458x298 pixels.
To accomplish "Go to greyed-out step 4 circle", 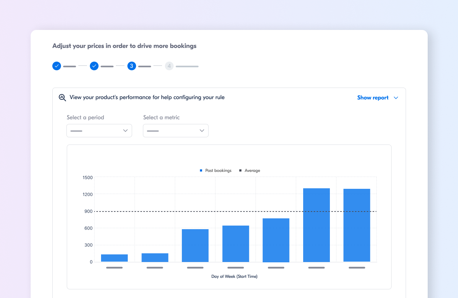I will pyautogui.click(x=169, y=66).
